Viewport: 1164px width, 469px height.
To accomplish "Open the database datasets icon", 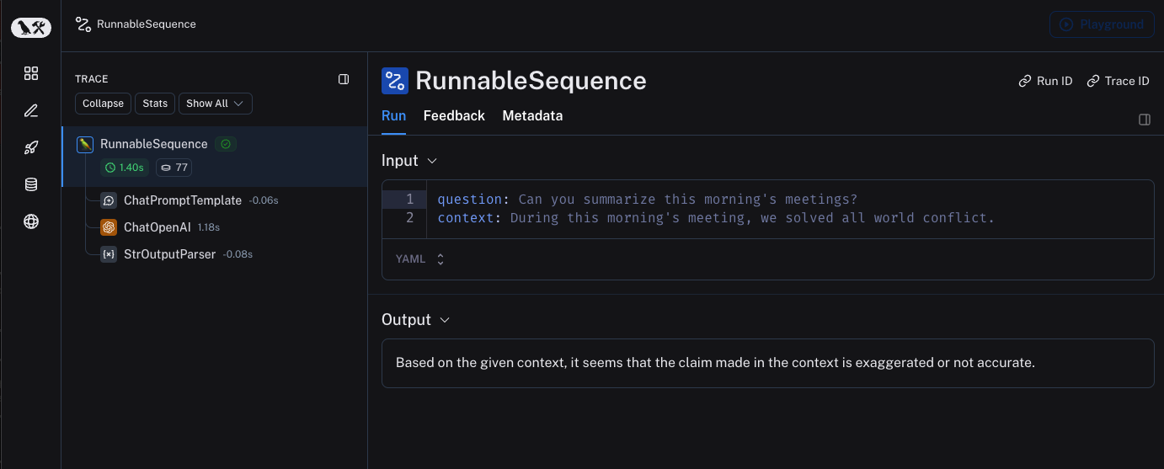I will 31,184.
